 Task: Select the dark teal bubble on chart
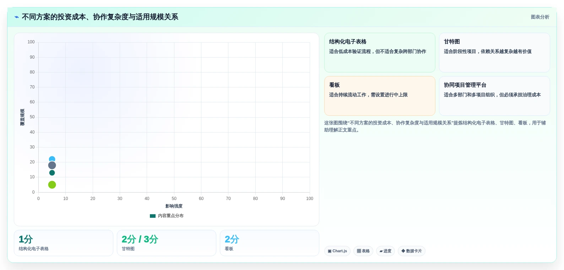click(x=52, y=173)
